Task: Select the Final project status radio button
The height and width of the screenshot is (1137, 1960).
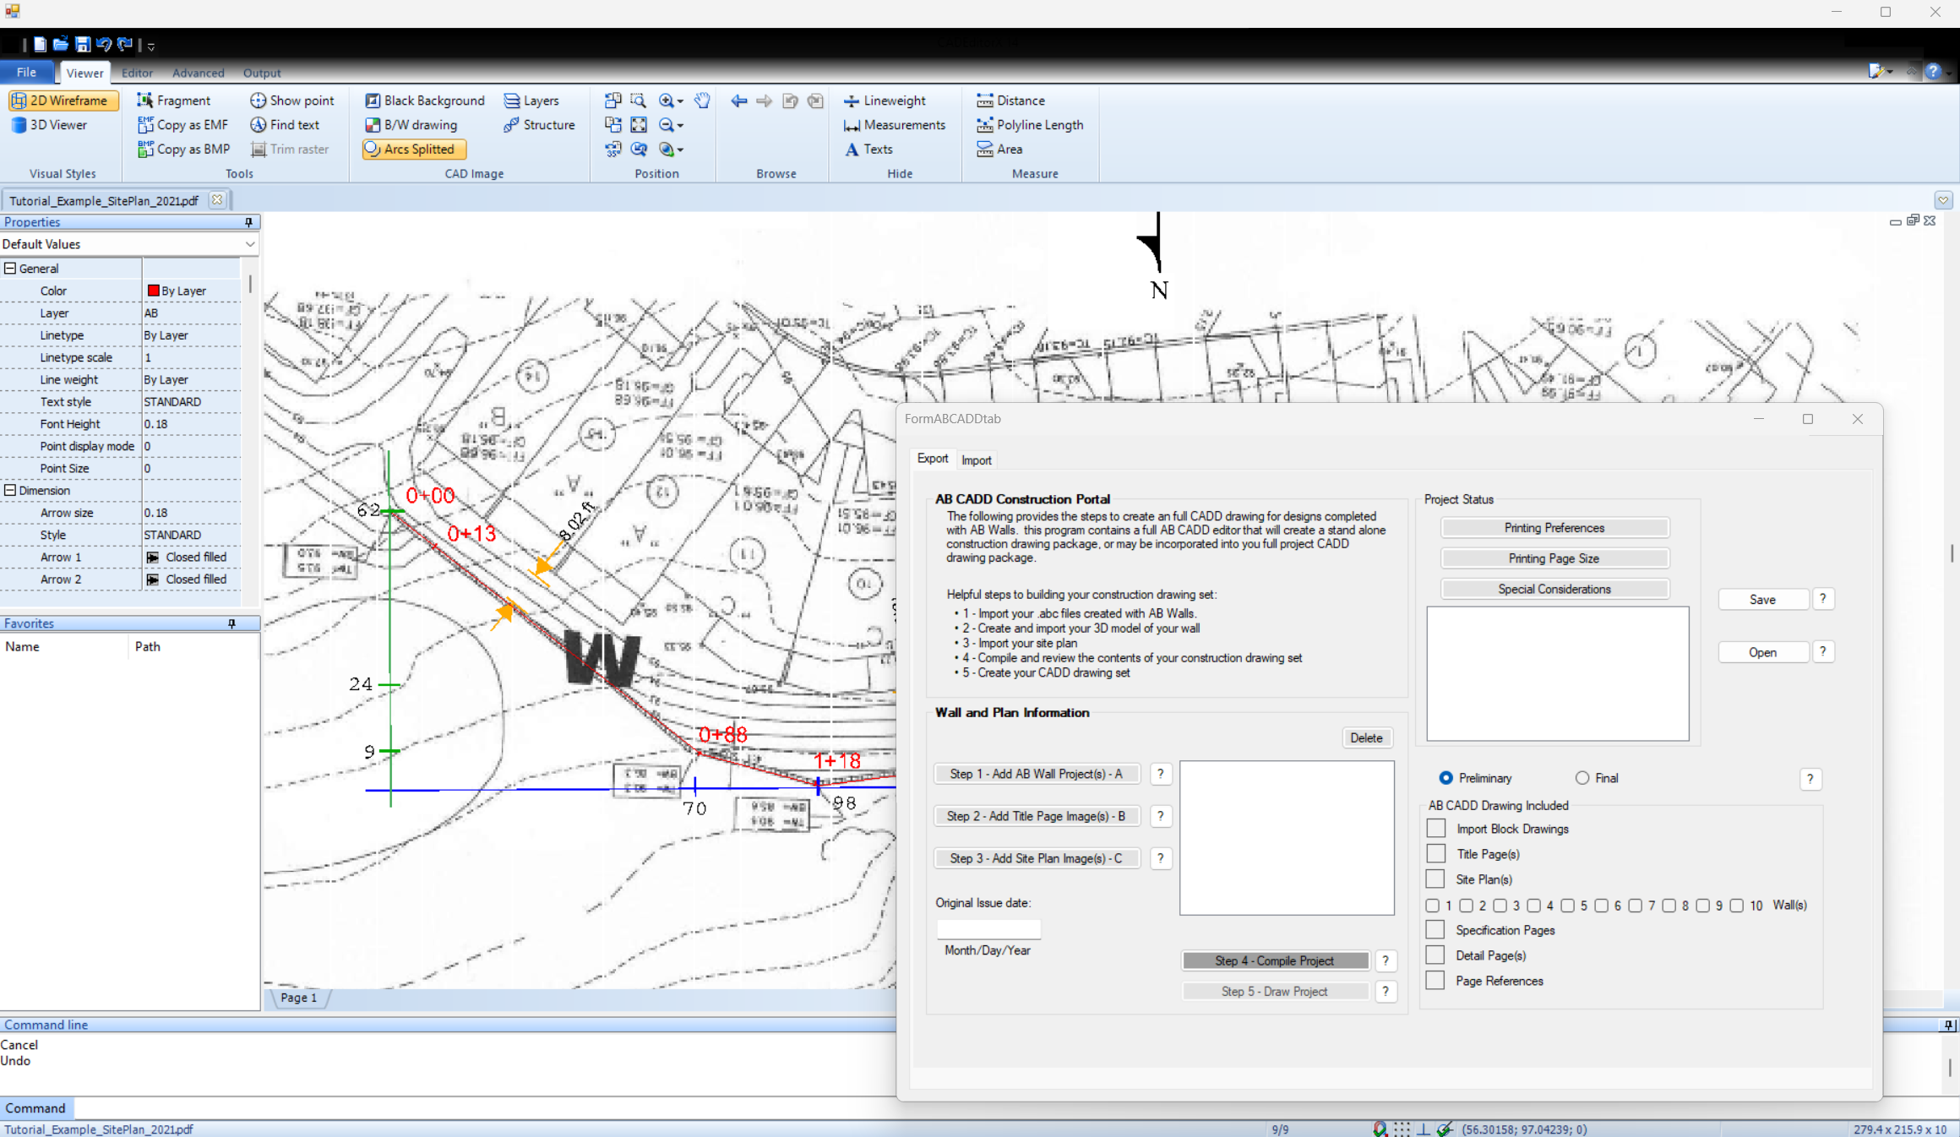Action: coord(1582,778)
